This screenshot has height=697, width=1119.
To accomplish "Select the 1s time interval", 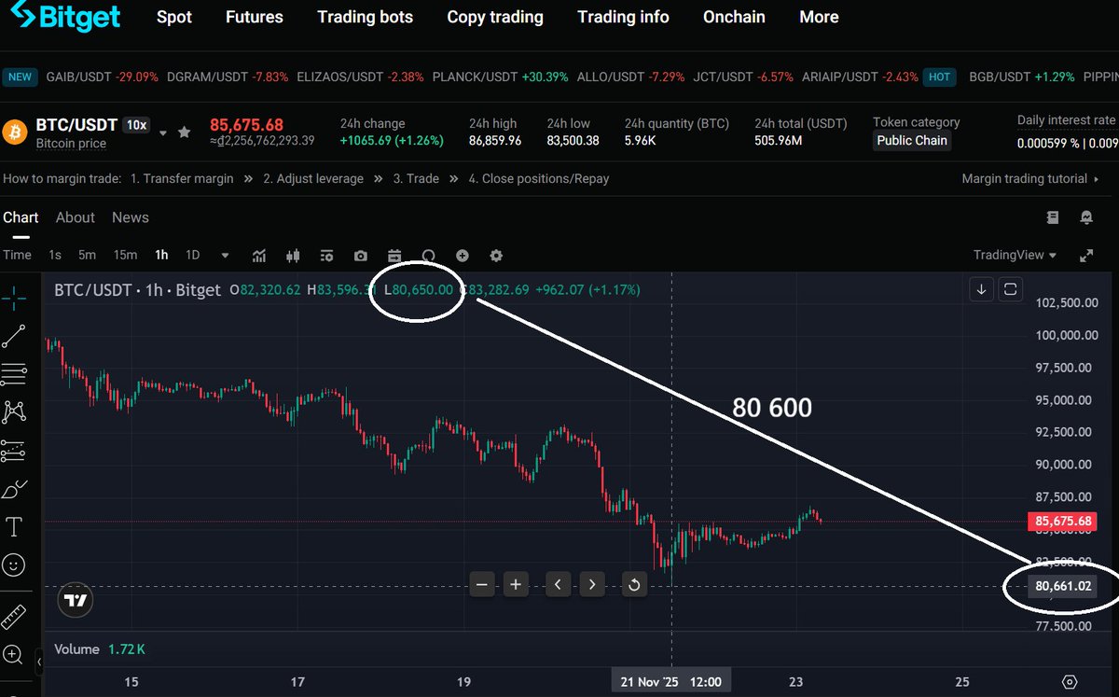I will [55, 255].
